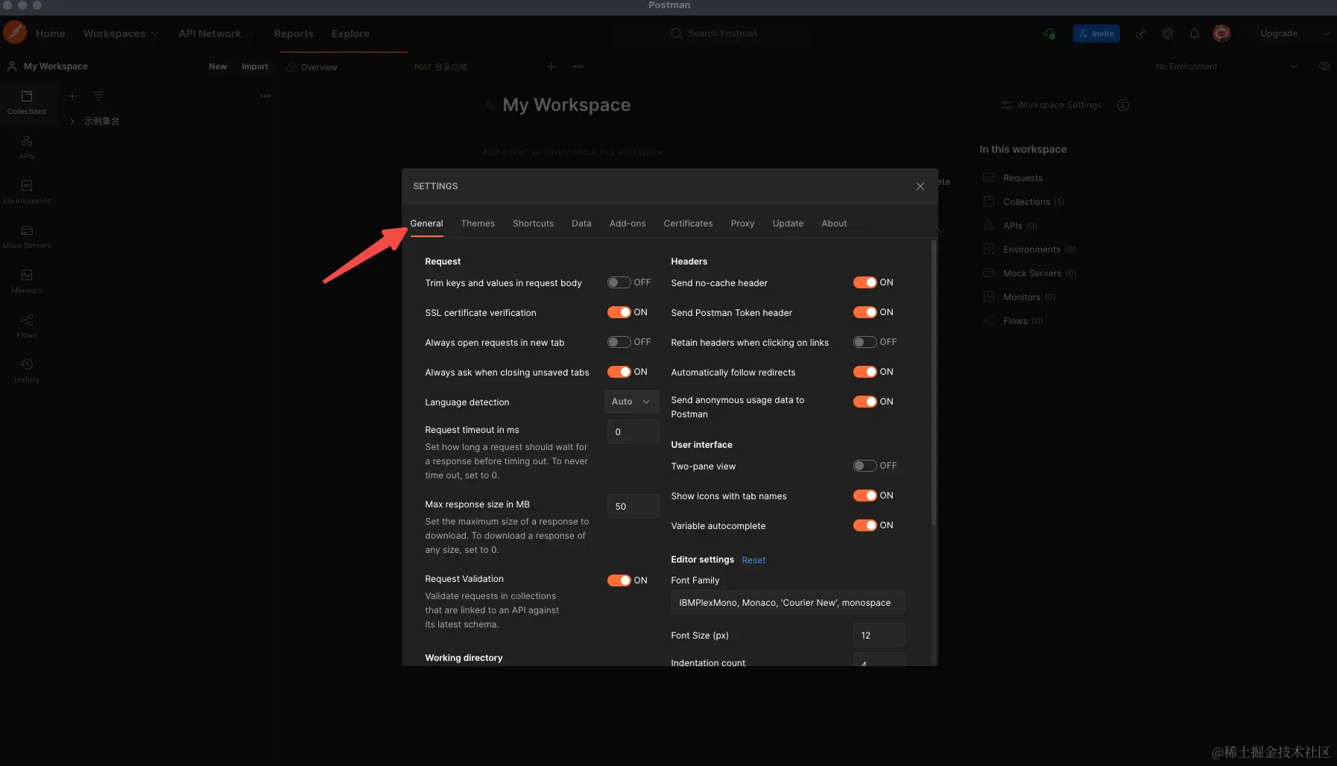Open the Collections sidebar icon
Screen dimensions: 1337x766
[x=27, y=102]
